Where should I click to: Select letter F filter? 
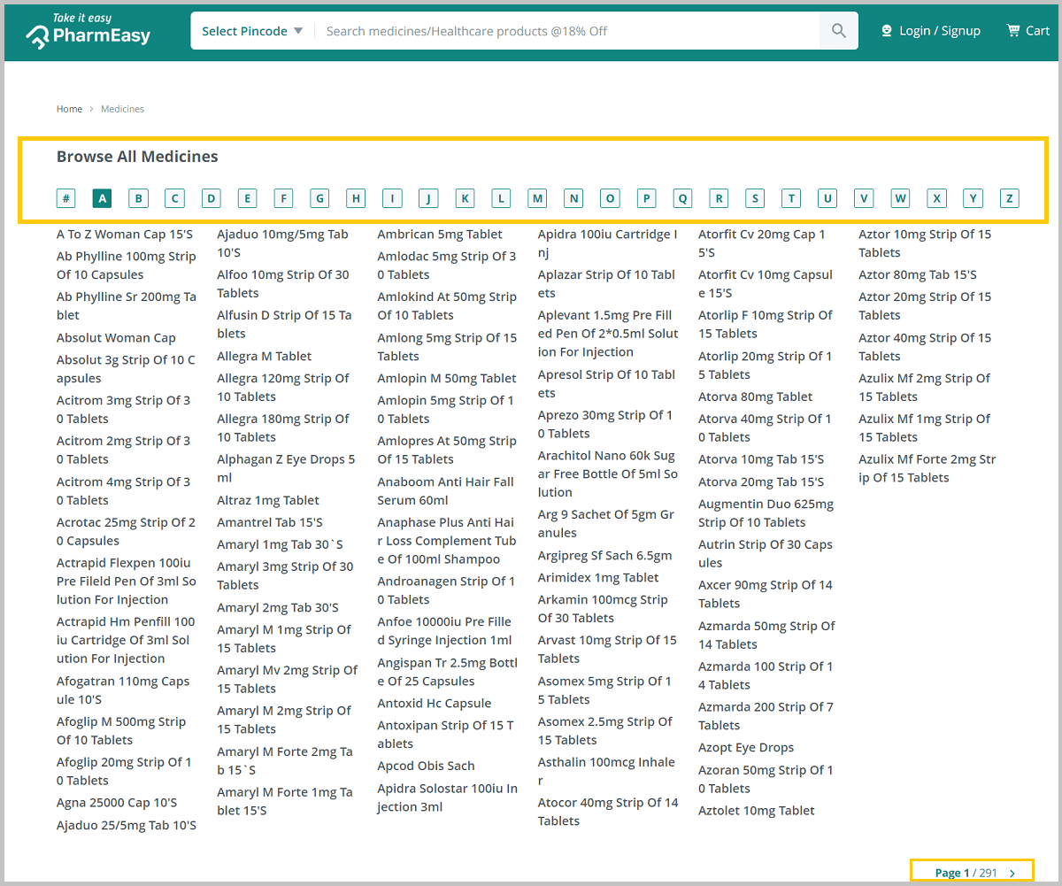[283, 198]
